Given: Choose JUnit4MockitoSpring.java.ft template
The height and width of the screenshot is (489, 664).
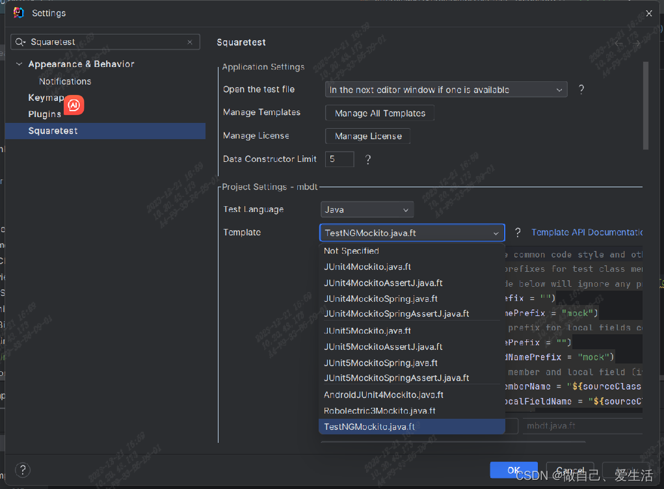Looking at the screenshot, I should click(x=412, y=299).
